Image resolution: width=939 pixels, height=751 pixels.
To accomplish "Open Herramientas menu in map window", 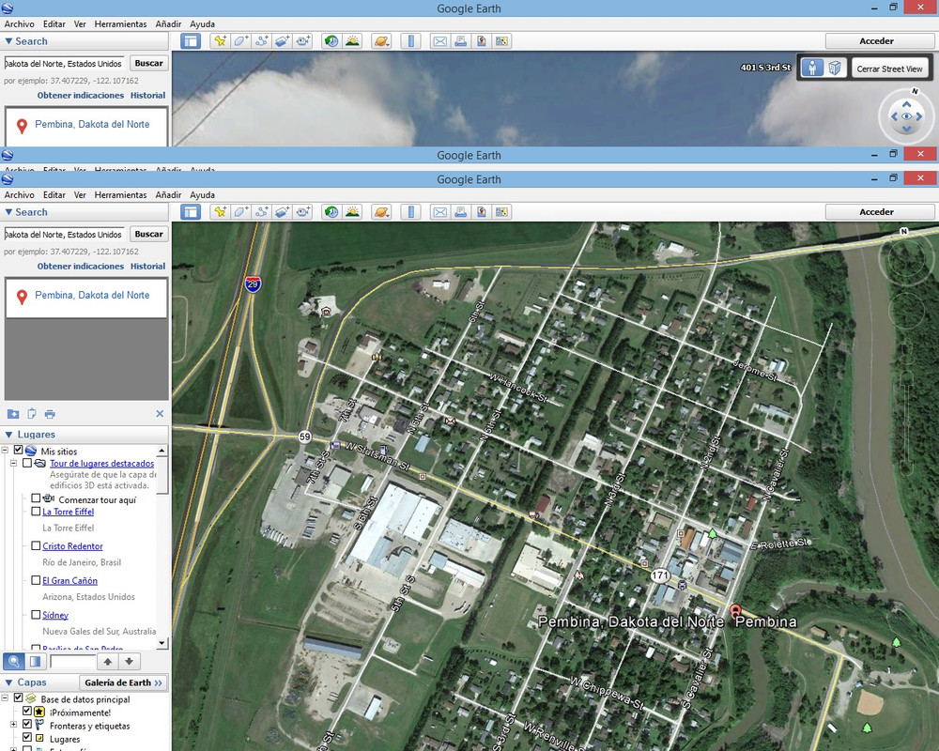I will point(120,194).
